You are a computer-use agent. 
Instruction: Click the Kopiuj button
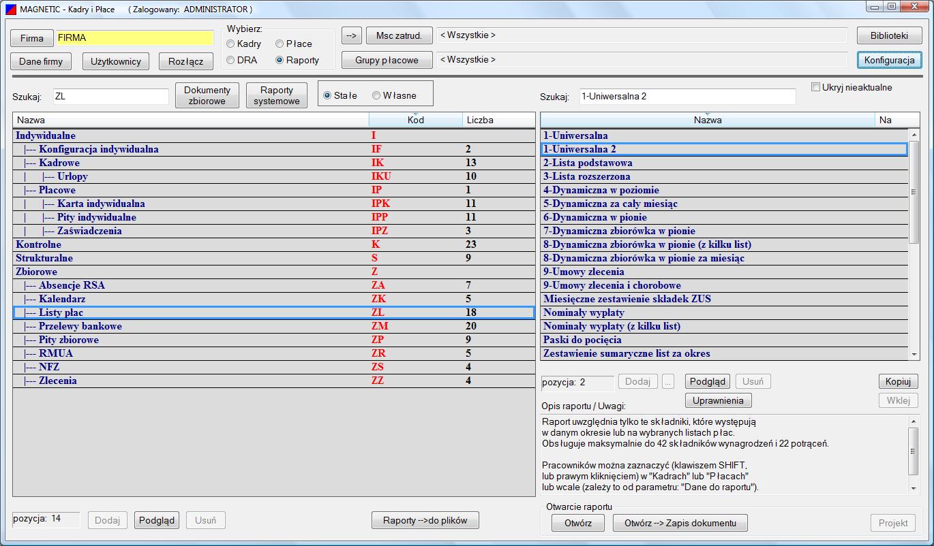click(x=899, y=381)
